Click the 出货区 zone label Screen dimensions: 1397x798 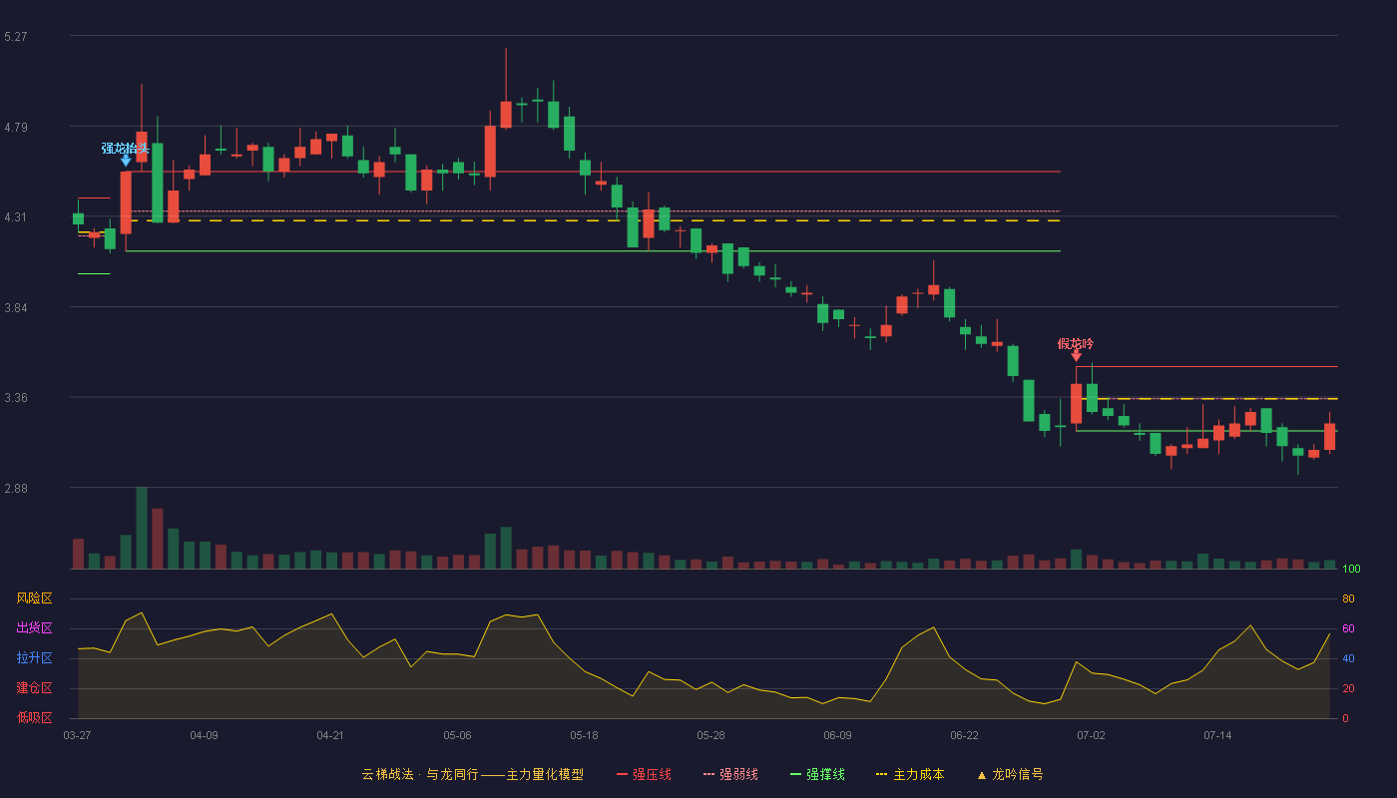click(34, 628)
